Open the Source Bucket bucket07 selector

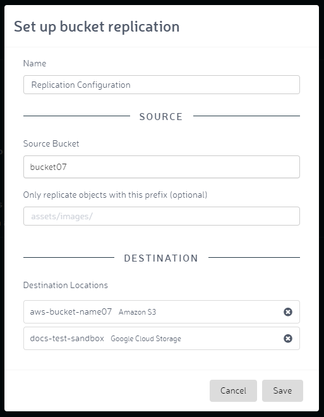(x=162, y=167)
